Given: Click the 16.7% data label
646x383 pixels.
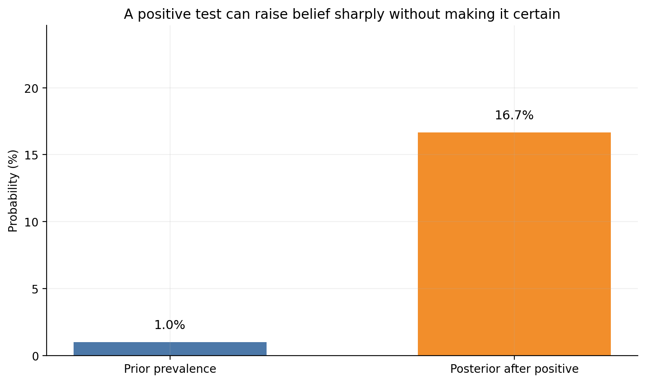Looking at the screenshot, I should point(514,116).
